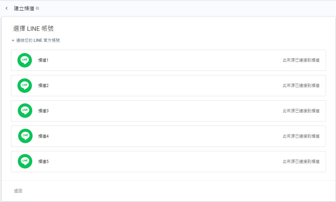336x202 pixels.
Task: Click the LINE logo for 頻道5
Action: tap(25, 161)
